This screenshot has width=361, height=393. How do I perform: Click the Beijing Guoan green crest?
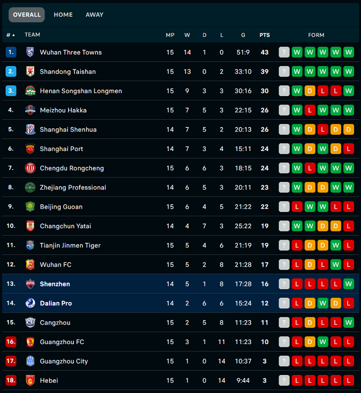[x=30, y=206]
